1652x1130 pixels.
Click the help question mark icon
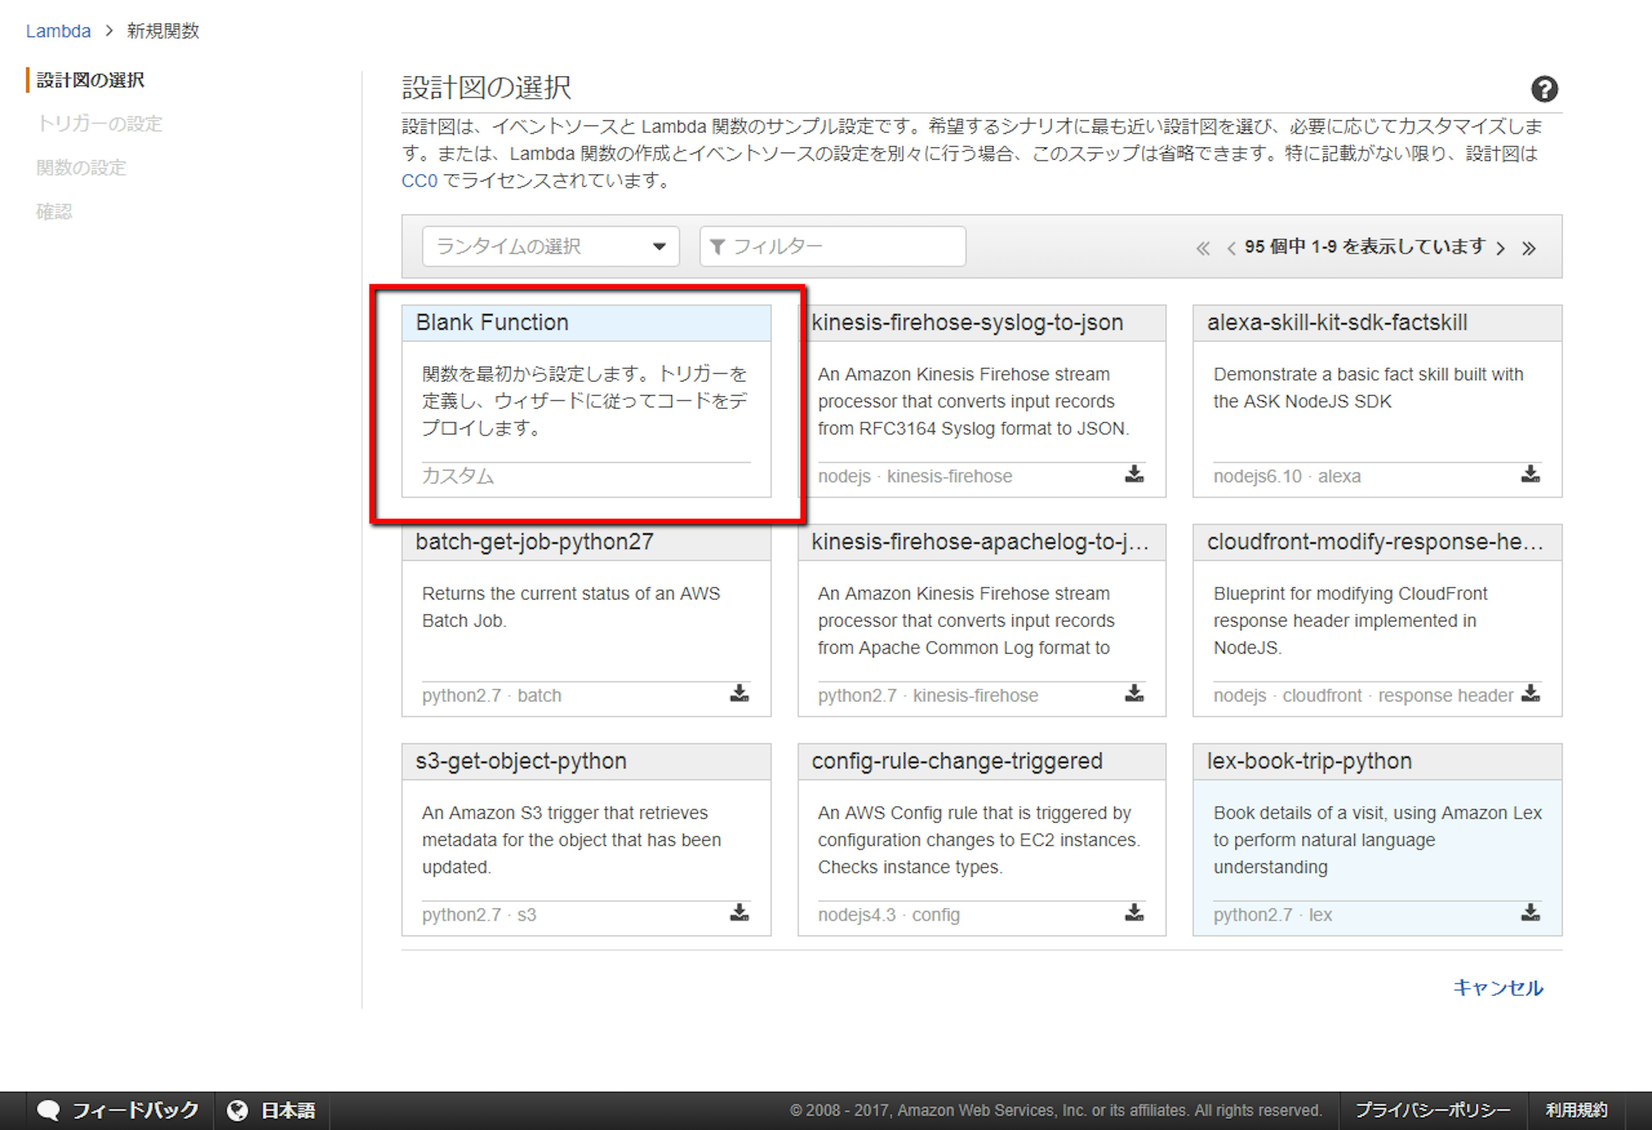click(1544, 89)
